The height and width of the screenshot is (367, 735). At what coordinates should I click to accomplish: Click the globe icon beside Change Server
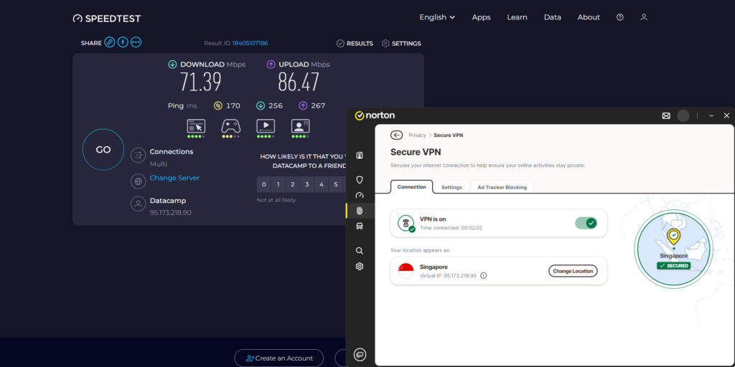(x=139, y=181)
